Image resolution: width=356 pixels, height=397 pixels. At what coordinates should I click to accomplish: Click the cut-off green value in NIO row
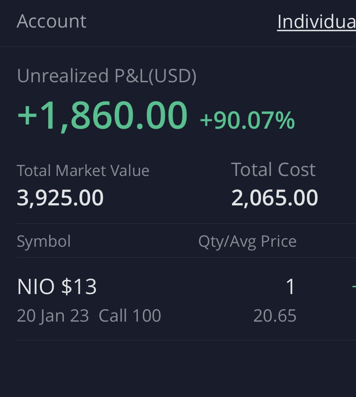[353, 287]
